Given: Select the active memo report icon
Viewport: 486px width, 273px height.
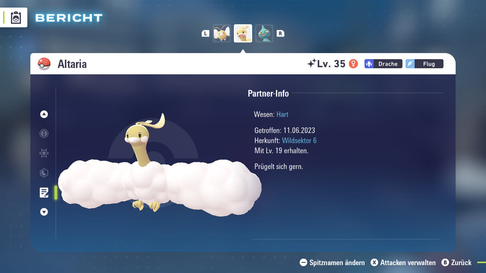Looking at the screenshot, I should tap(44, 193).
